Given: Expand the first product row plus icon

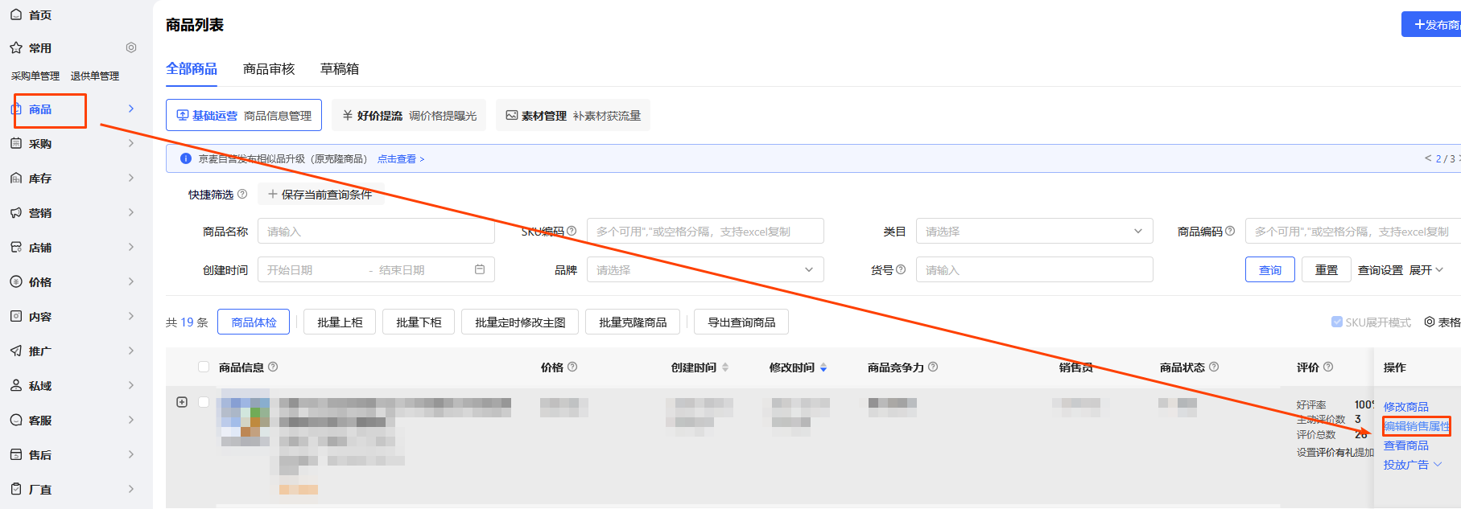Looking at the screenshot, I should tap(182, 402).
